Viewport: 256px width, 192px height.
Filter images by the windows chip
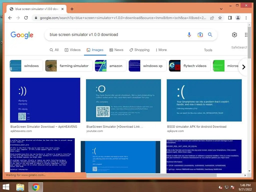(x=26, y=66)
